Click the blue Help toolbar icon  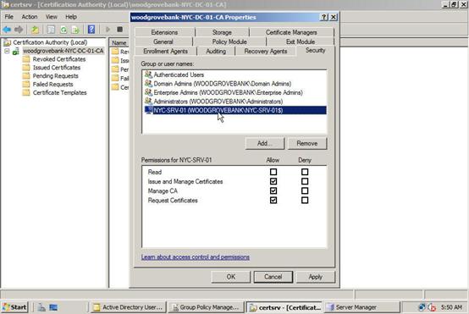pos(91,30)
